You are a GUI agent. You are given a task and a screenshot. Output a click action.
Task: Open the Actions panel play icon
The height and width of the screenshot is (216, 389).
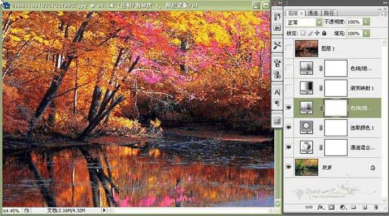coord(277,28)
